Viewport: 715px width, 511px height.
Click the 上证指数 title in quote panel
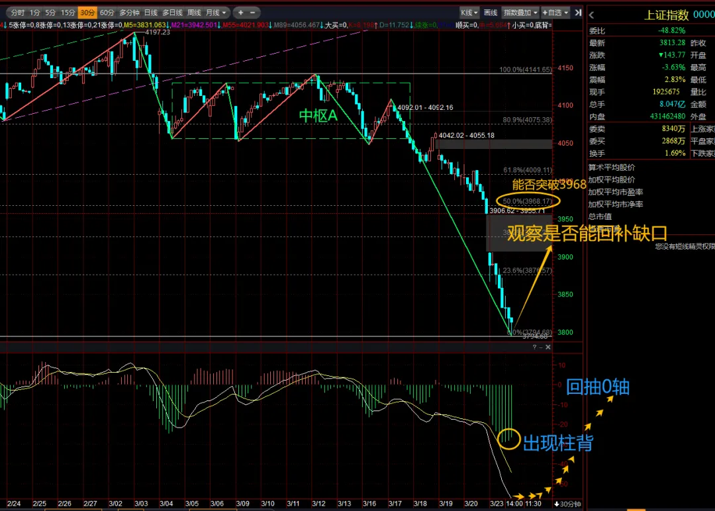pyautogui.click(x=666, y=15)
